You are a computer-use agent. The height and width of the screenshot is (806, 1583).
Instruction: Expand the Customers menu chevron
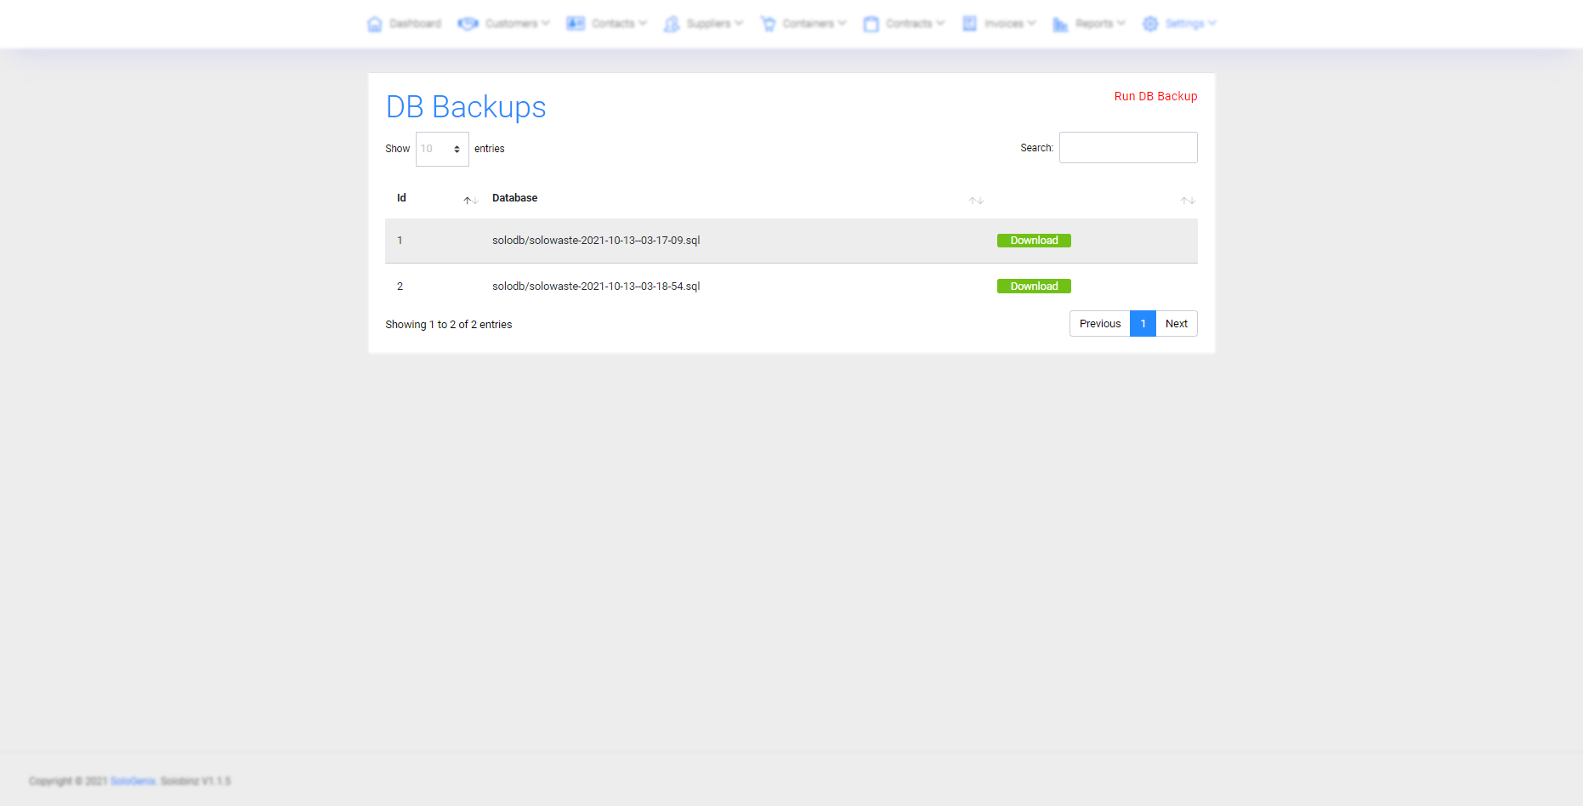[x=546, y=23]
